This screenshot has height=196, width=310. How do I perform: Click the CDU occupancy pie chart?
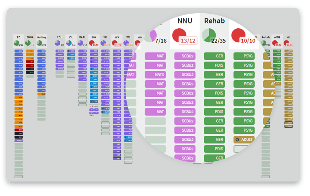point(58,43)
